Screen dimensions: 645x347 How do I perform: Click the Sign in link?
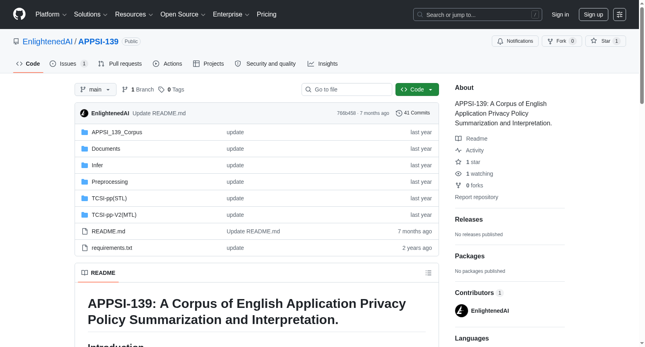(x=560, y=15)
